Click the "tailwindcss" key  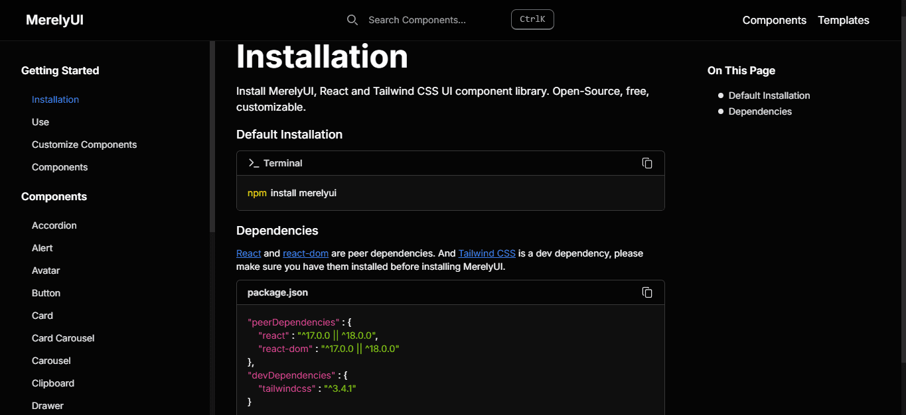coord(286,388)
